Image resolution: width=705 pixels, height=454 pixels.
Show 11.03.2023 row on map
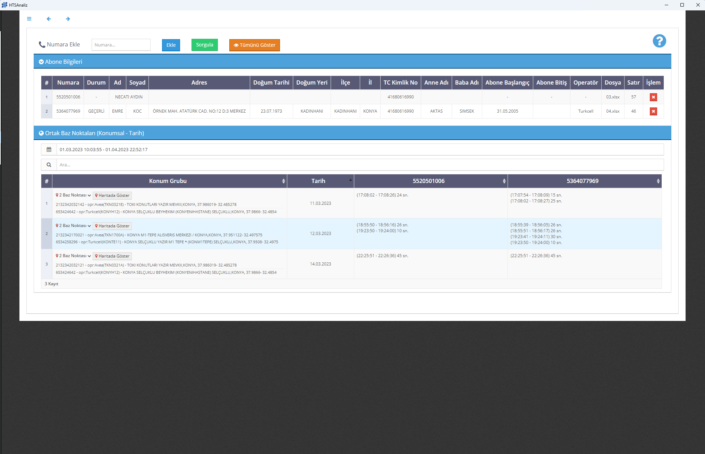coord(112,195)
